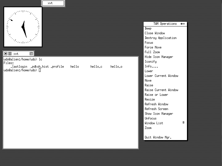Image resolution: width=222 pixels, height=166 pixels.
Task: Select Move from the menu
Action: tap(165, 80)
